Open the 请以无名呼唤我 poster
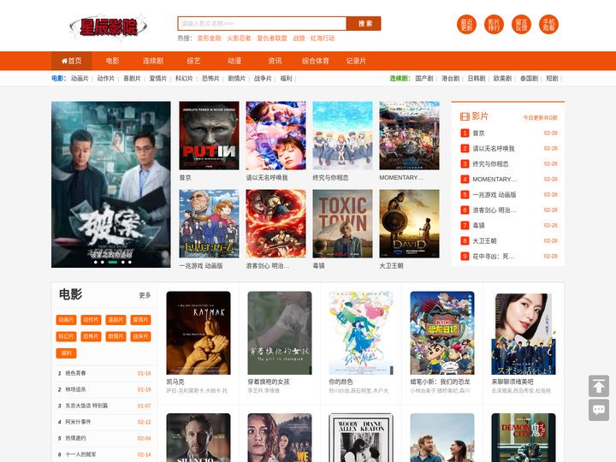Image resolution: width=616 pixels, height=462 pixels. click(x=275, y=135)
